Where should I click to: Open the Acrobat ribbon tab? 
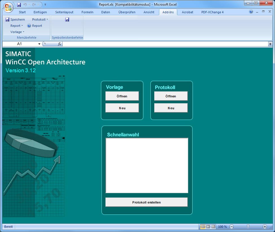click(188, 12)
